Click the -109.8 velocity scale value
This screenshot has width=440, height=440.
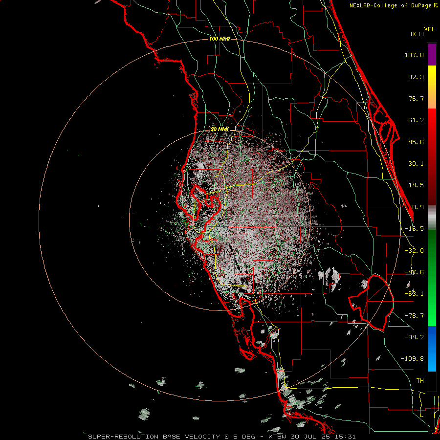(412, 359)
